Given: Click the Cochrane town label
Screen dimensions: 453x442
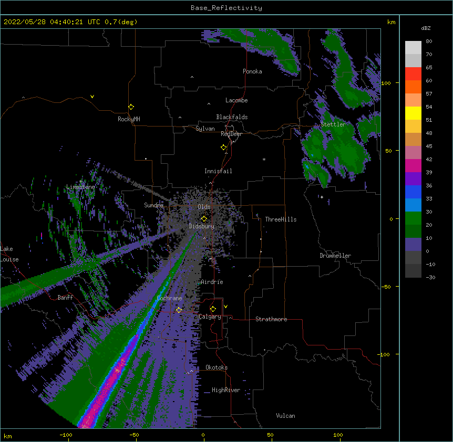Looking at the screenshot, I should coord(169,298).
